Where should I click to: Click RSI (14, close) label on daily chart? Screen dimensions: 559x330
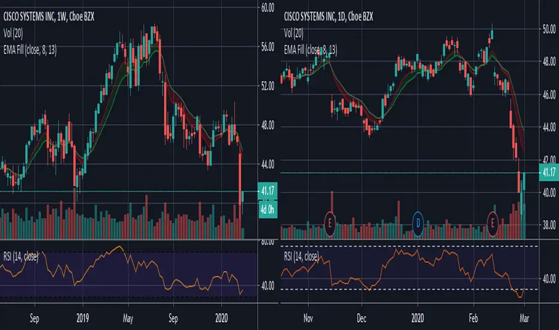click(x=301, y=256)
